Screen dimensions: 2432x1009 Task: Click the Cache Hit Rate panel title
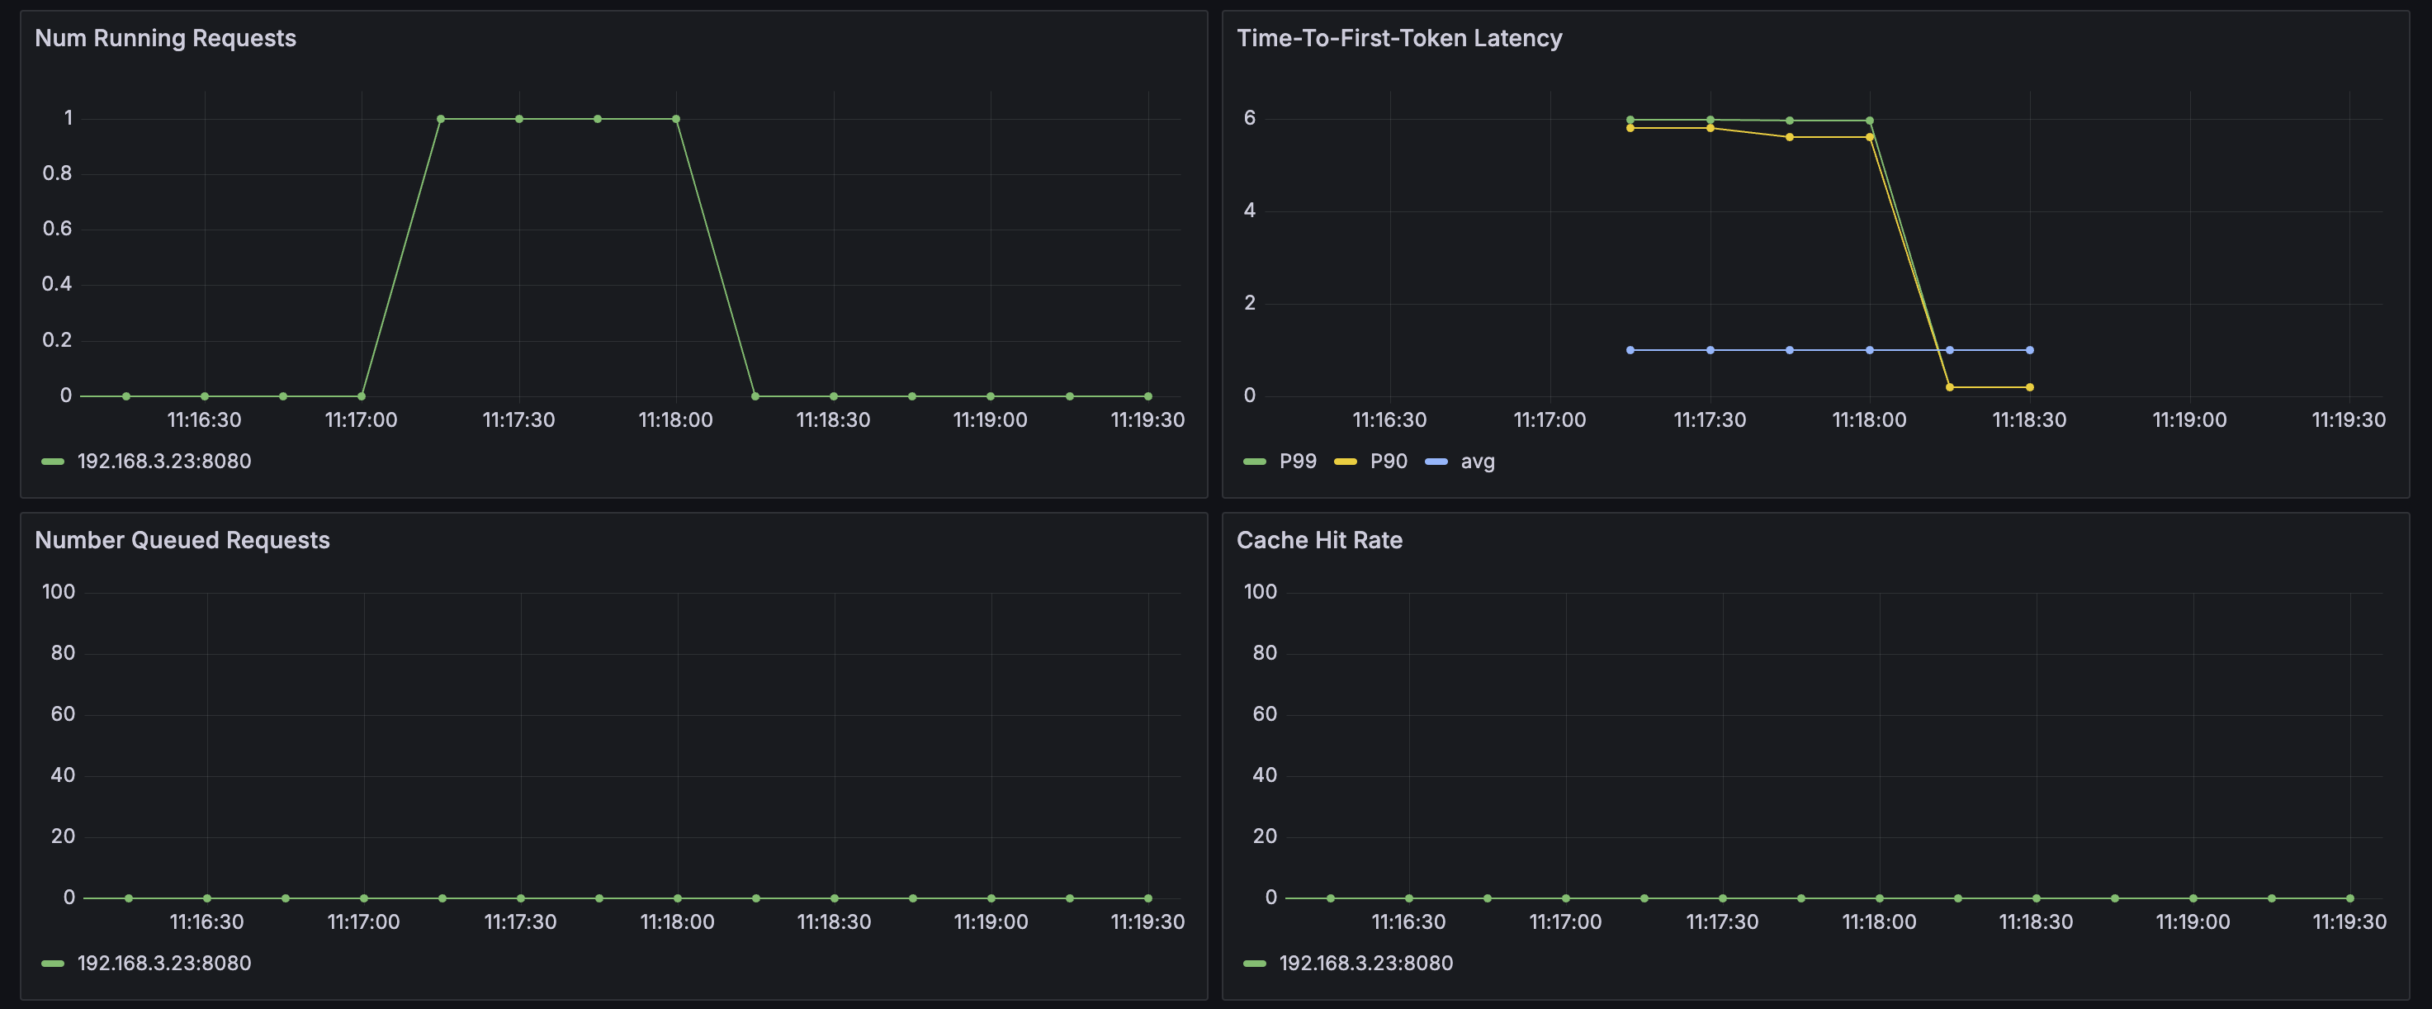(1319, 540)
